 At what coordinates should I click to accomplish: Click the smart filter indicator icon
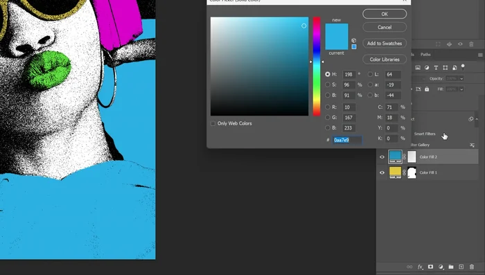[x=470, y=118]
